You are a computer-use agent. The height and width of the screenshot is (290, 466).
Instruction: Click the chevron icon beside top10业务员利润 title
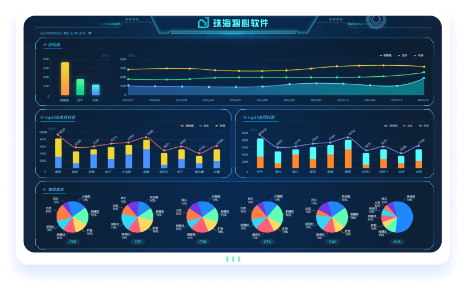42,117
